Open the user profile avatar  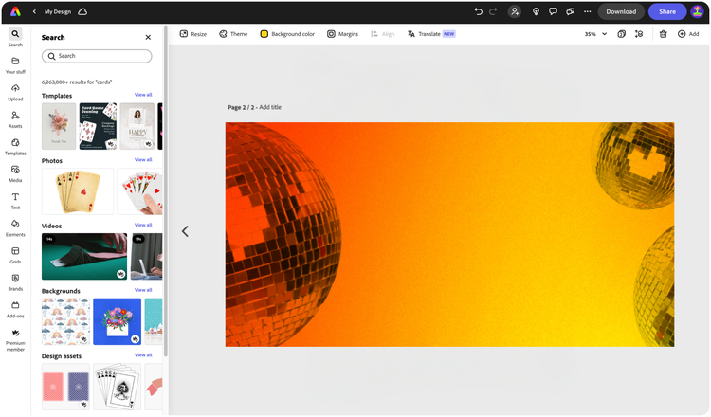tap(697, 11)
